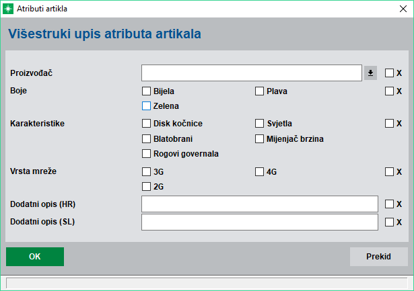Click the Prekid cancel button

[378, 257]
